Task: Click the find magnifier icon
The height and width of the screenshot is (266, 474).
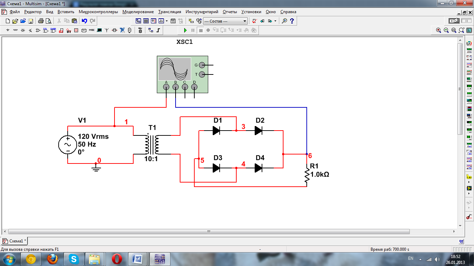Action: point(285,21)
